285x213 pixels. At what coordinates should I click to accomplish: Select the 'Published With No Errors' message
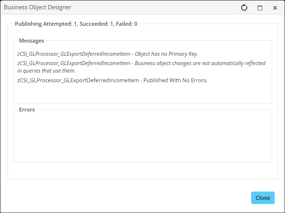(175, 80)
